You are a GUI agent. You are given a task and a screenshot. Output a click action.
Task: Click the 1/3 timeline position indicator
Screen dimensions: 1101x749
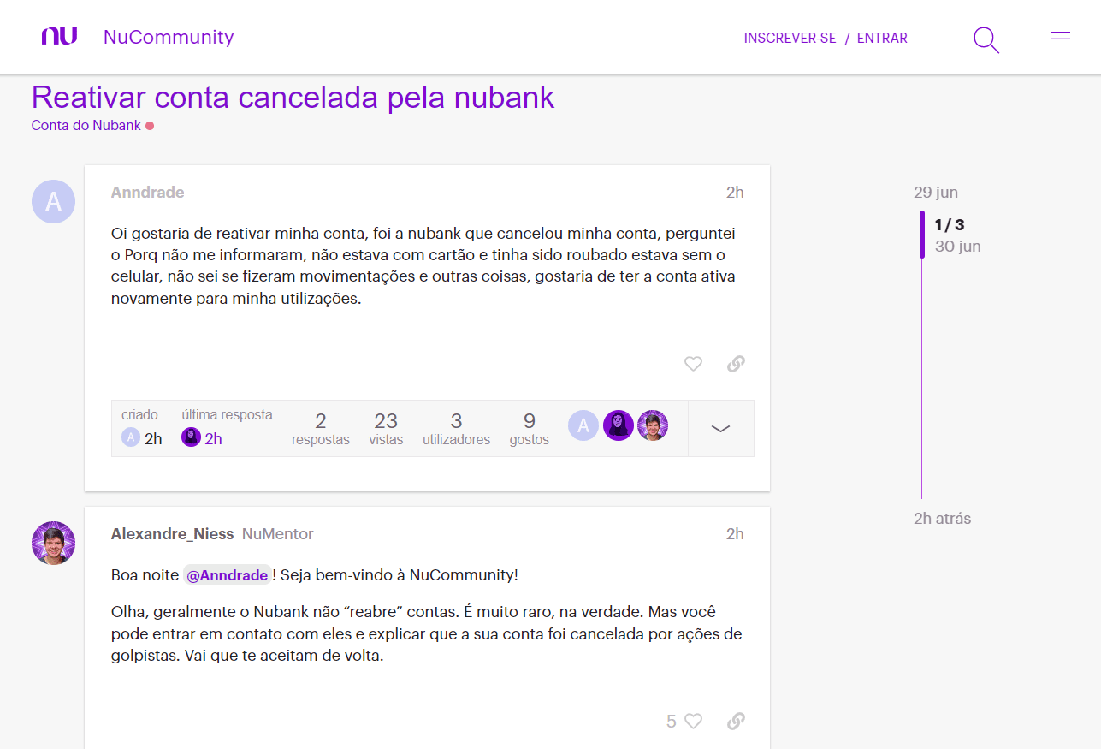pyautogui.click(x=950, y=225)
